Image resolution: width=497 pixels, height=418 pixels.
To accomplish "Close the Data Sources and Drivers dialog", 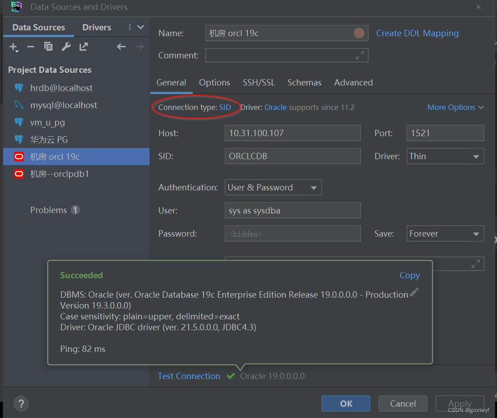I will pos(478,7).
